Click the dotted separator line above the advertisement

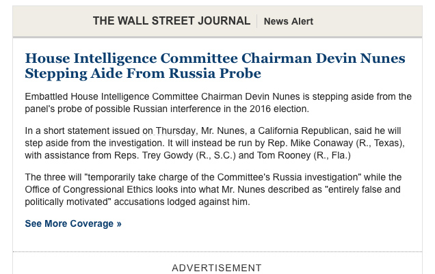217,252
